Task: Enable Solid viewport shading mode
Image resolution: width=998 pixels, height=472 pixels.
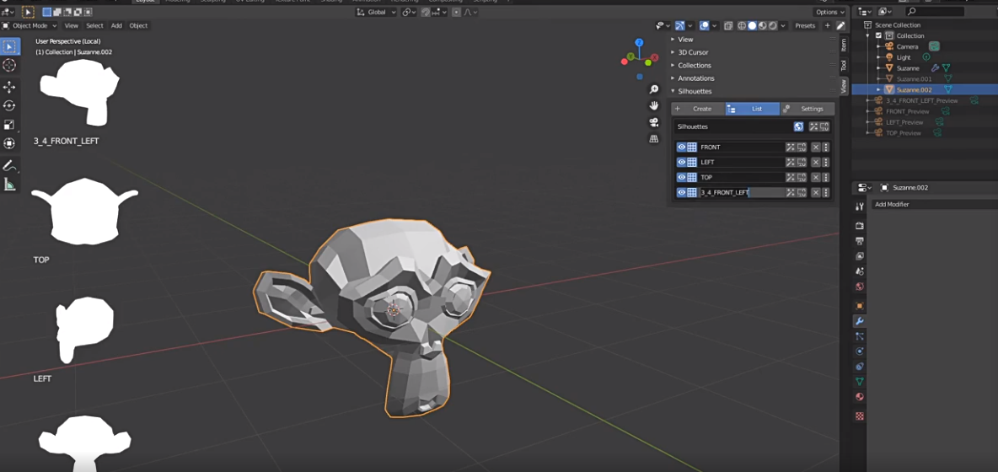Action: pyautogui.click(x=752, y=25)
